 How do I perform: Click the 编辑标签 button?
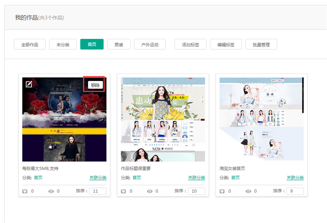(226, 44)
